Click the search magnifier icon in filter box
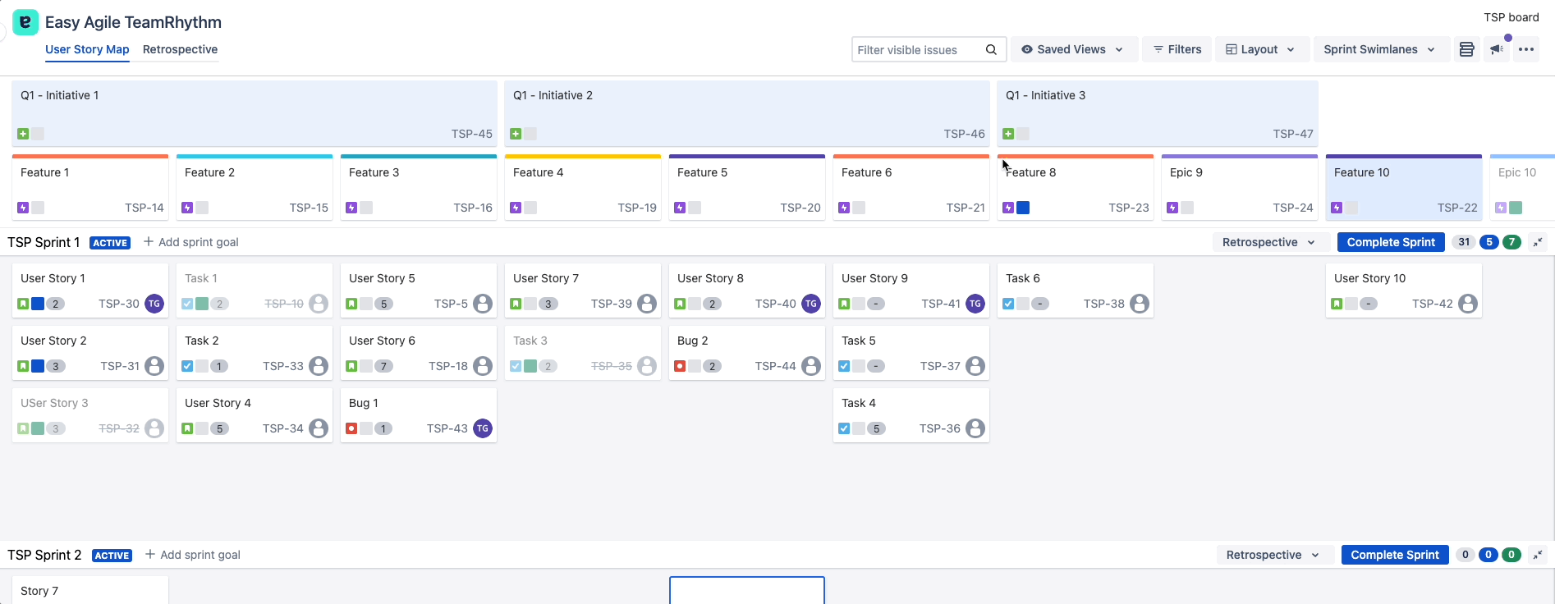 coord(991,50)
